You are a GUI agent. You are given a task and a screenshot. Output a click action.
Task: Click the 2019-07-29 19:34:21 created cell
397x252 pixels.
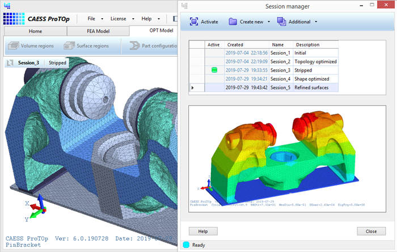point(247,79)
